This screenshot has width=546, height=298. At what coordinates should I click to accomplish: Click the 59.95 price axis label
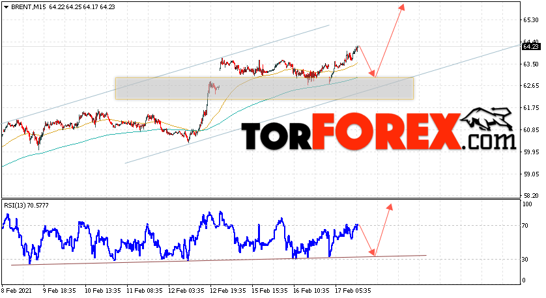(530, 152)
